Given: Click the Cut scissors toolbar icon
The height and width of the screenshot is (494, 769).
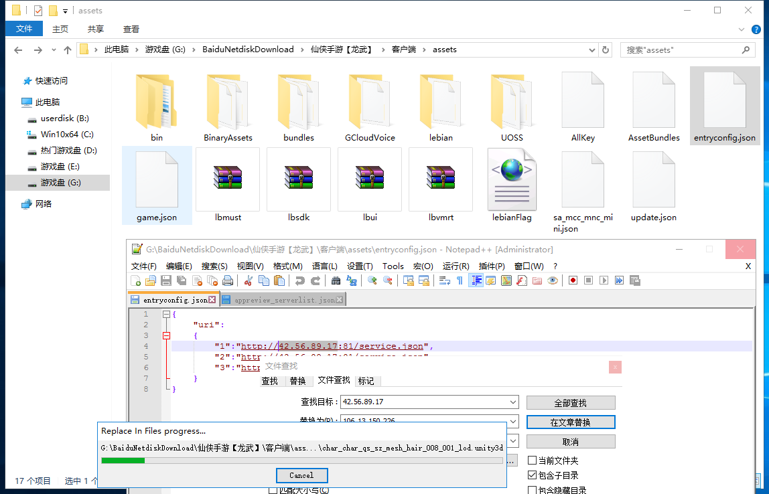Looking at the screenshot, I should [248, 280].
